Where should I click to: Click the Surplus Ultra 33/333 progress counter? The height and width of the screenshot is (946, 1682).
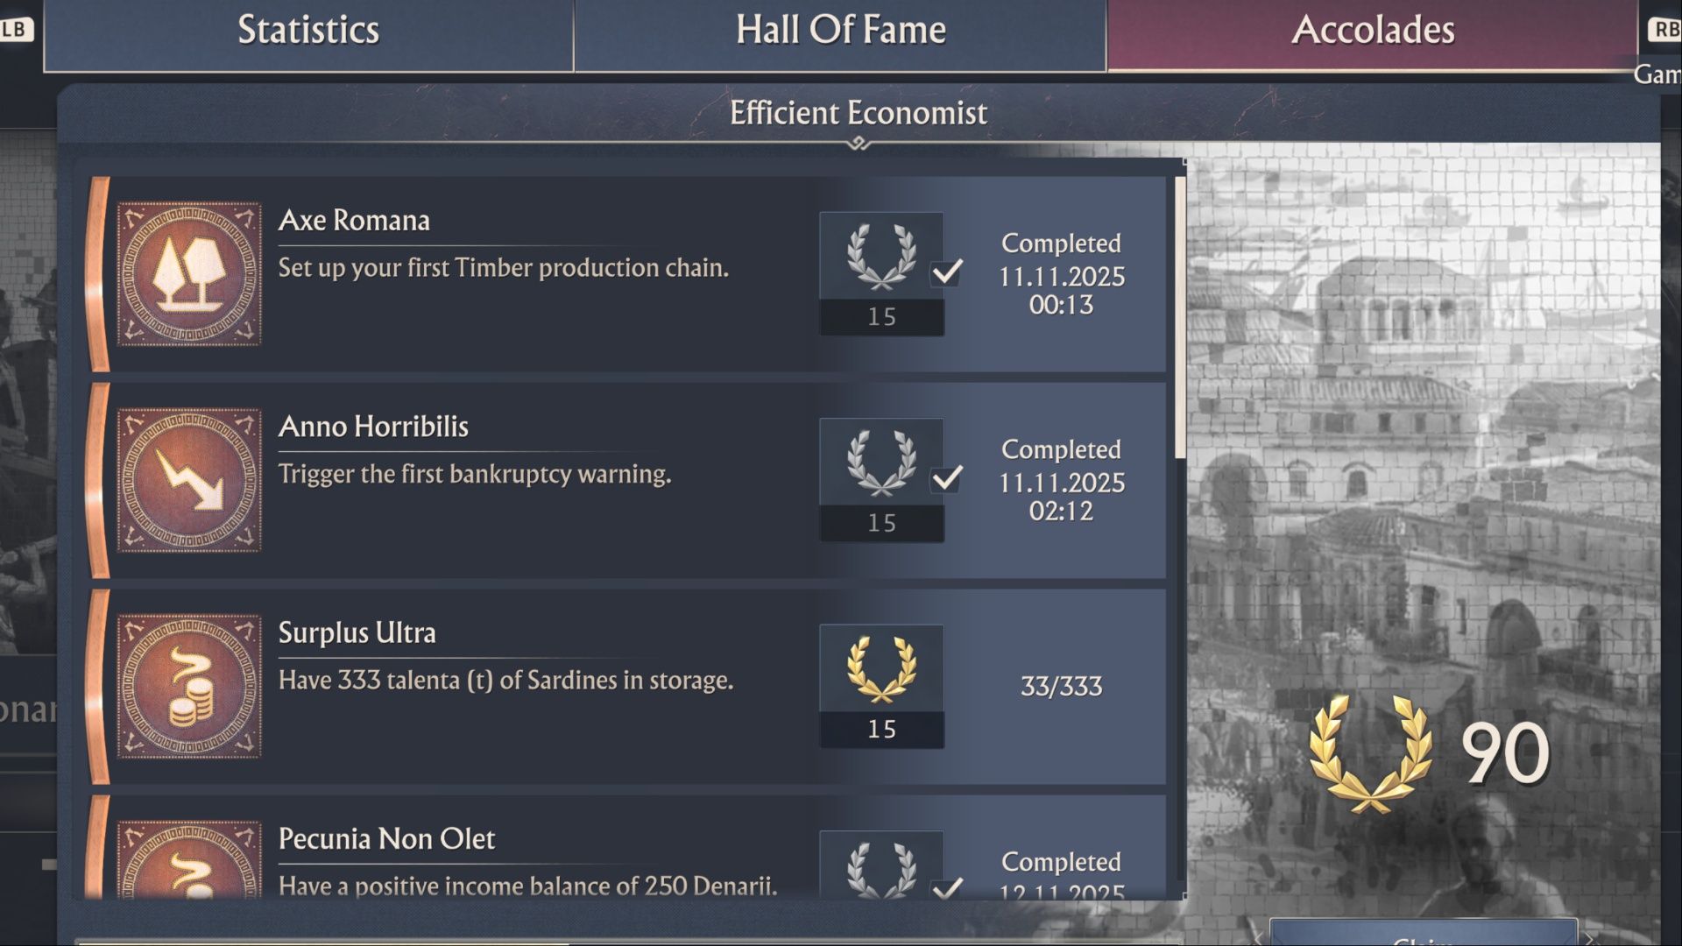tap(1061, 687)
